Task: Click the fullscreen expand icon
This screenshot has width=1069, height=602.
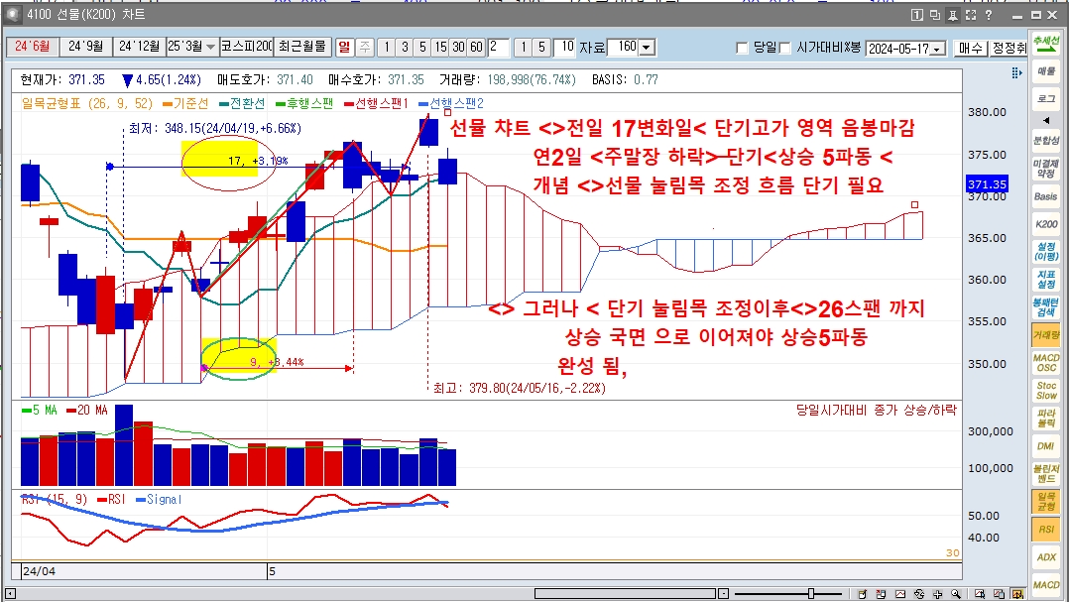Action: pos(971,15)
